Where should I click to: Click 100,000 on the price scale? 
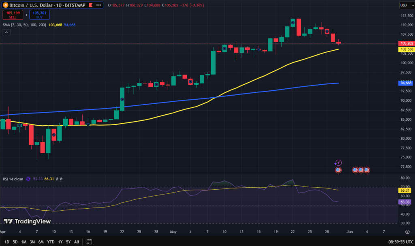click(x=407, y=63)
